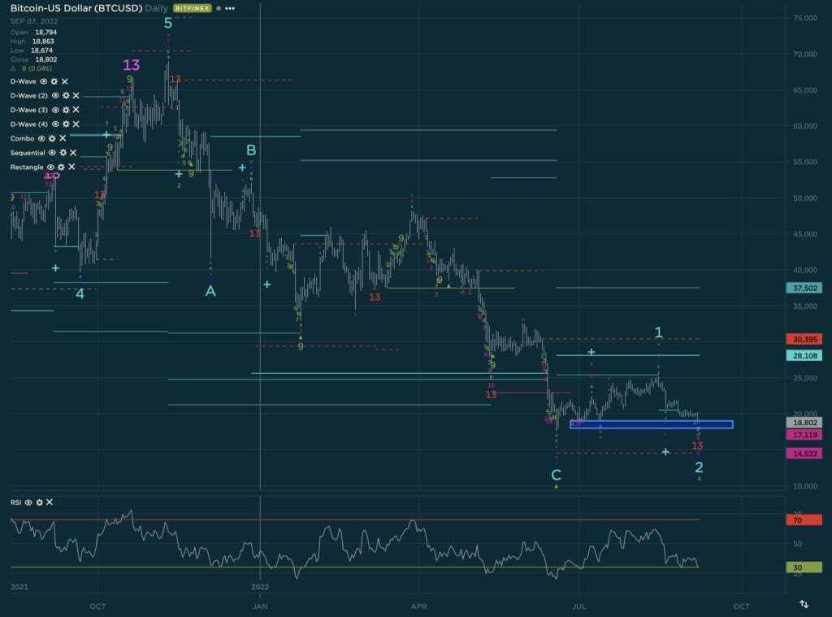The height and width of the screenshot is (617, 832).
Task: Click the swap arrows icon at bottom right
Action: [x=804, y=604]
